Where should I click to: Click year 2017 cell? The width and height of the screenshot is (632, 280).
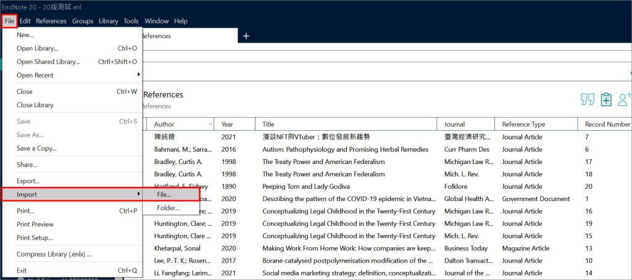(228, 261)
